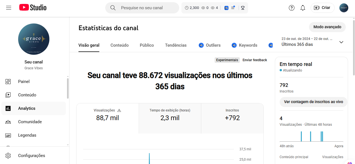Open the hamburger navigation menu

9,8
